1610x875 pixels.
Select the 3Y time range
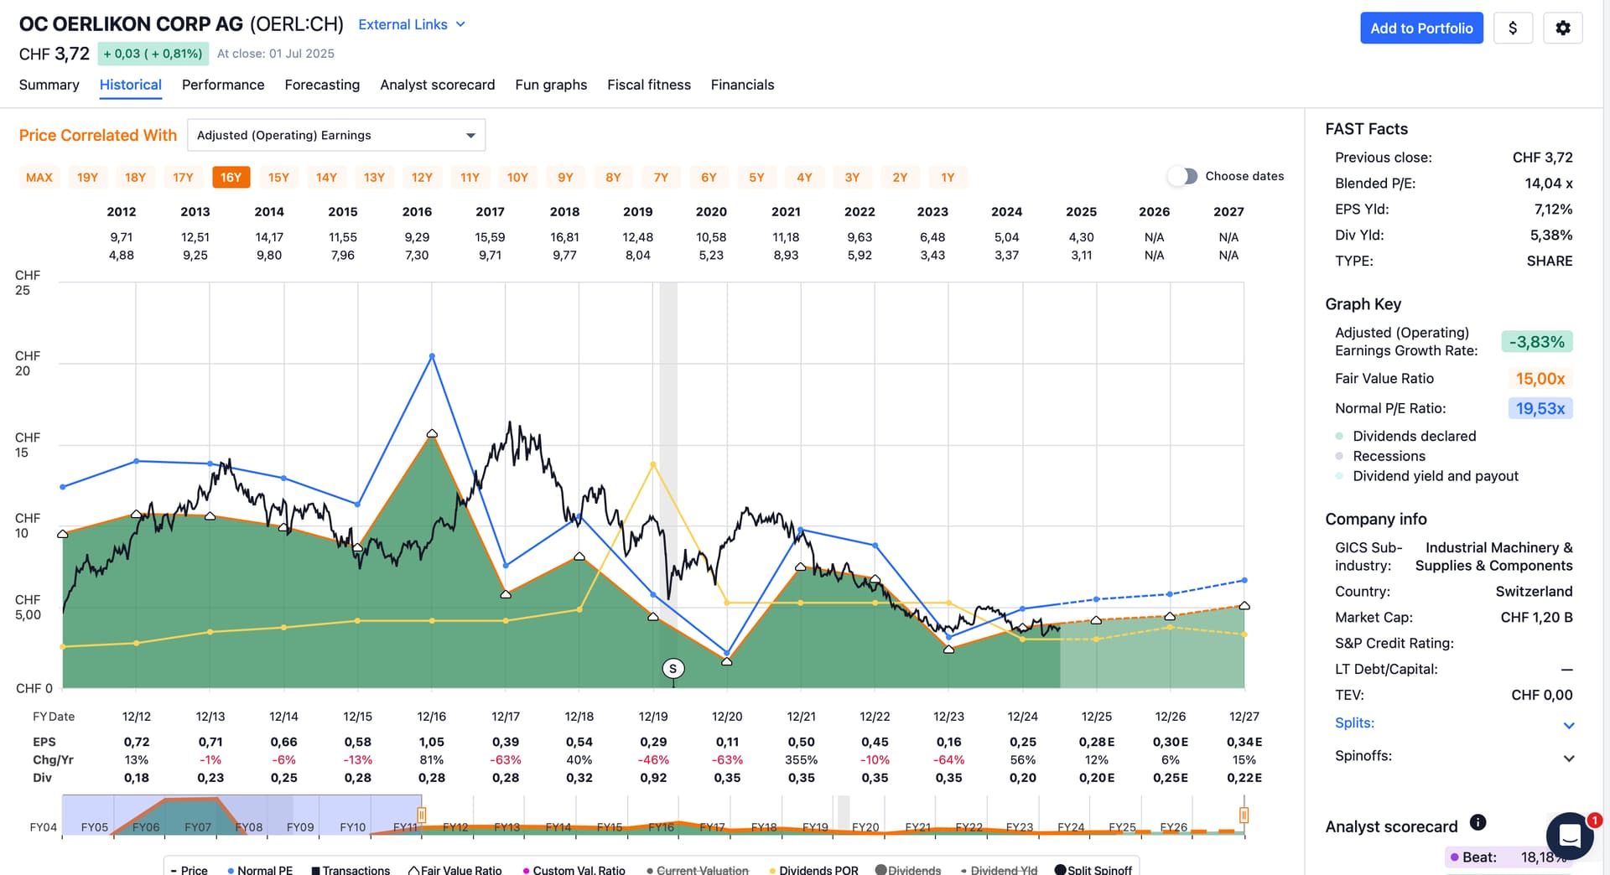(852, 177)
